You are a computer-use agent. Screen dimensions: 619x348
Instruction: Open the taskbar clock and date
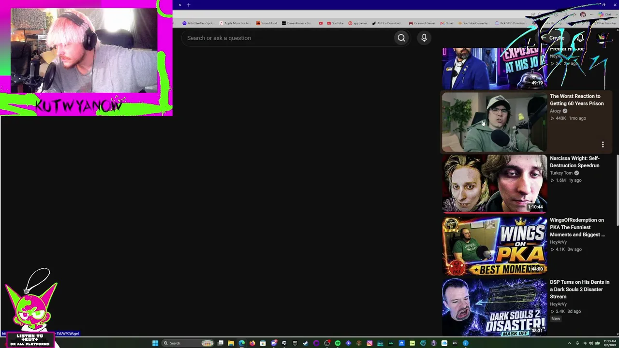(x=609, y=343)
